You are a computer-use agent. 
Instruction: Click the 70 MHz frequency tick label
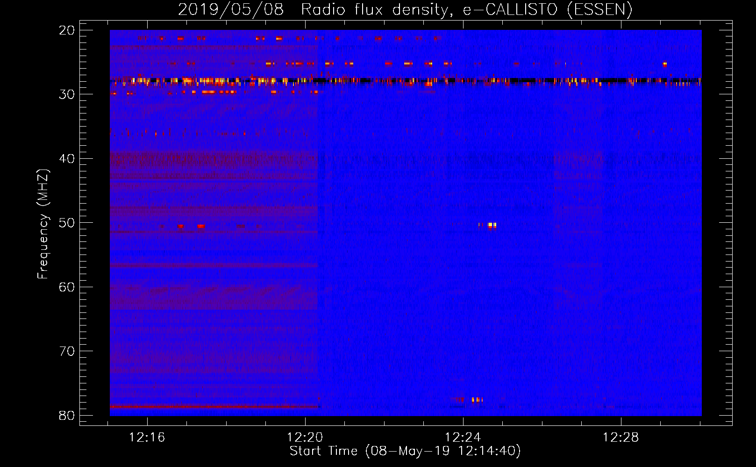(x=67, y=351)
